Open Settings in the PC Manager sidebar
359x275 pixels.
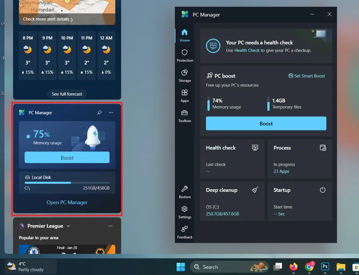184,212
